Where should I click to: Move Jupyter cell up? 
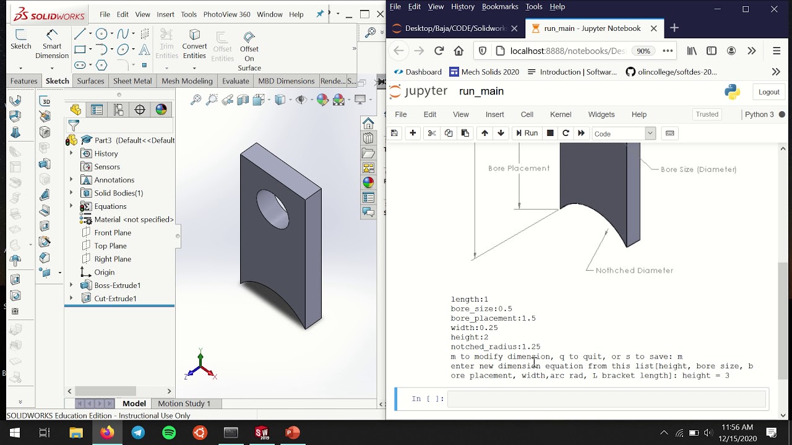point(484,133)
